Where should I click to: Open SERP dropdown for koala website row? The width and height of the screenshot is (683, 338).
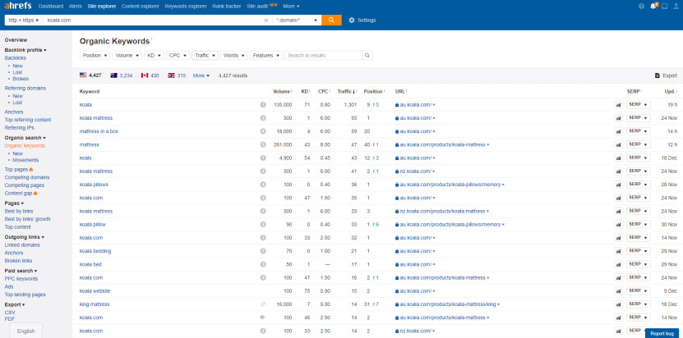coord(639,290)
